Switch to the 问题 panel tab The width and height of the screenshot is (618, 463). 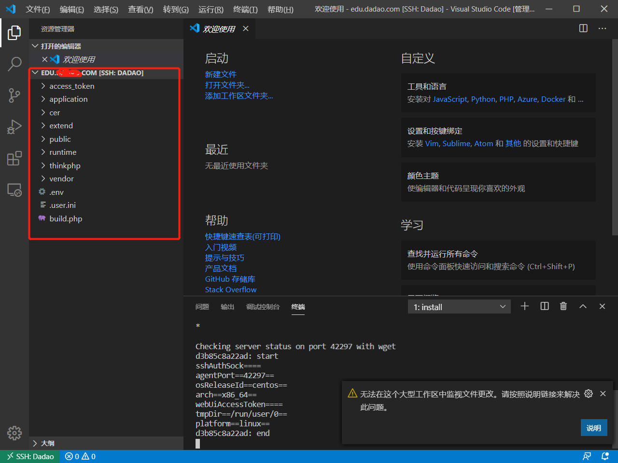pyautogui.click(x=202, y=307)
